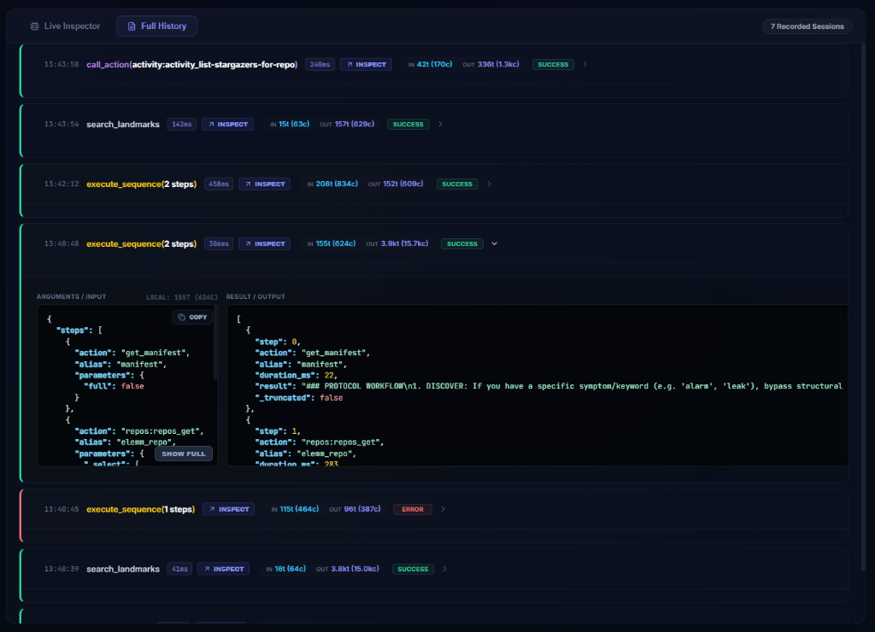Click the RESULT / OUTPUT label

[255, 296]
